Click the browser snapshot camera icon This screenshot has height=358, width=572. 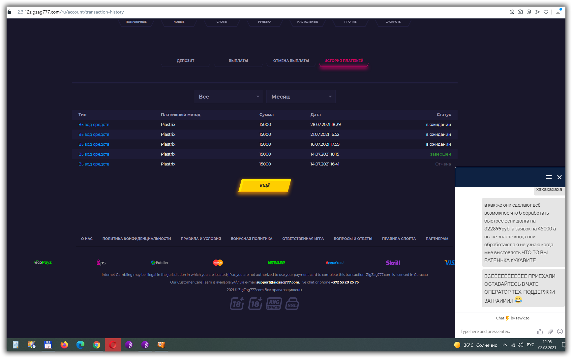pyautogui.click(x=520, y=12)
